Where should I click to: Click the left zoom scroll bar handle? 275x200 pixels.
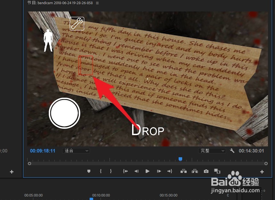29,164
